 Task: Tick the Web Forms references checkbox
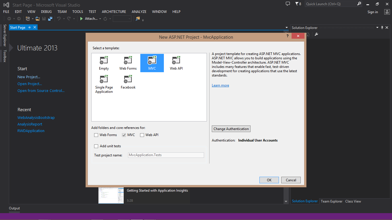[x=96, y=135]
